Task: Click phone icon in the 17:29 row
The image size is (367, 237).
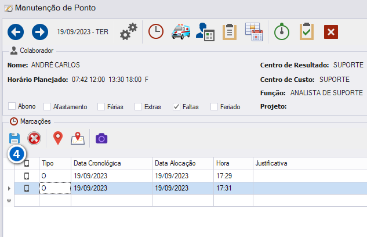Action: 27,176
